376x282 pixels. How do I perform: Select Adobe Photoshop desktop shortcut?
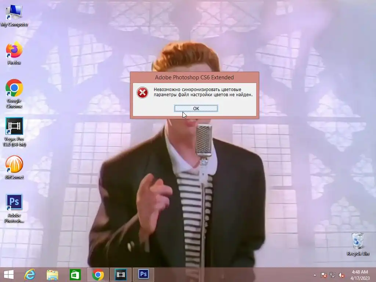(x=14, y=209)
